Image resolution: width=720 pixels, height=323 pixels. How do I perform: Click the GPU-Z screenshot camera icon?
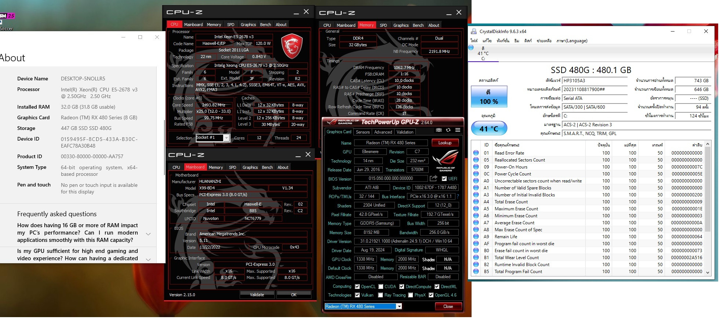pos(439,130)
